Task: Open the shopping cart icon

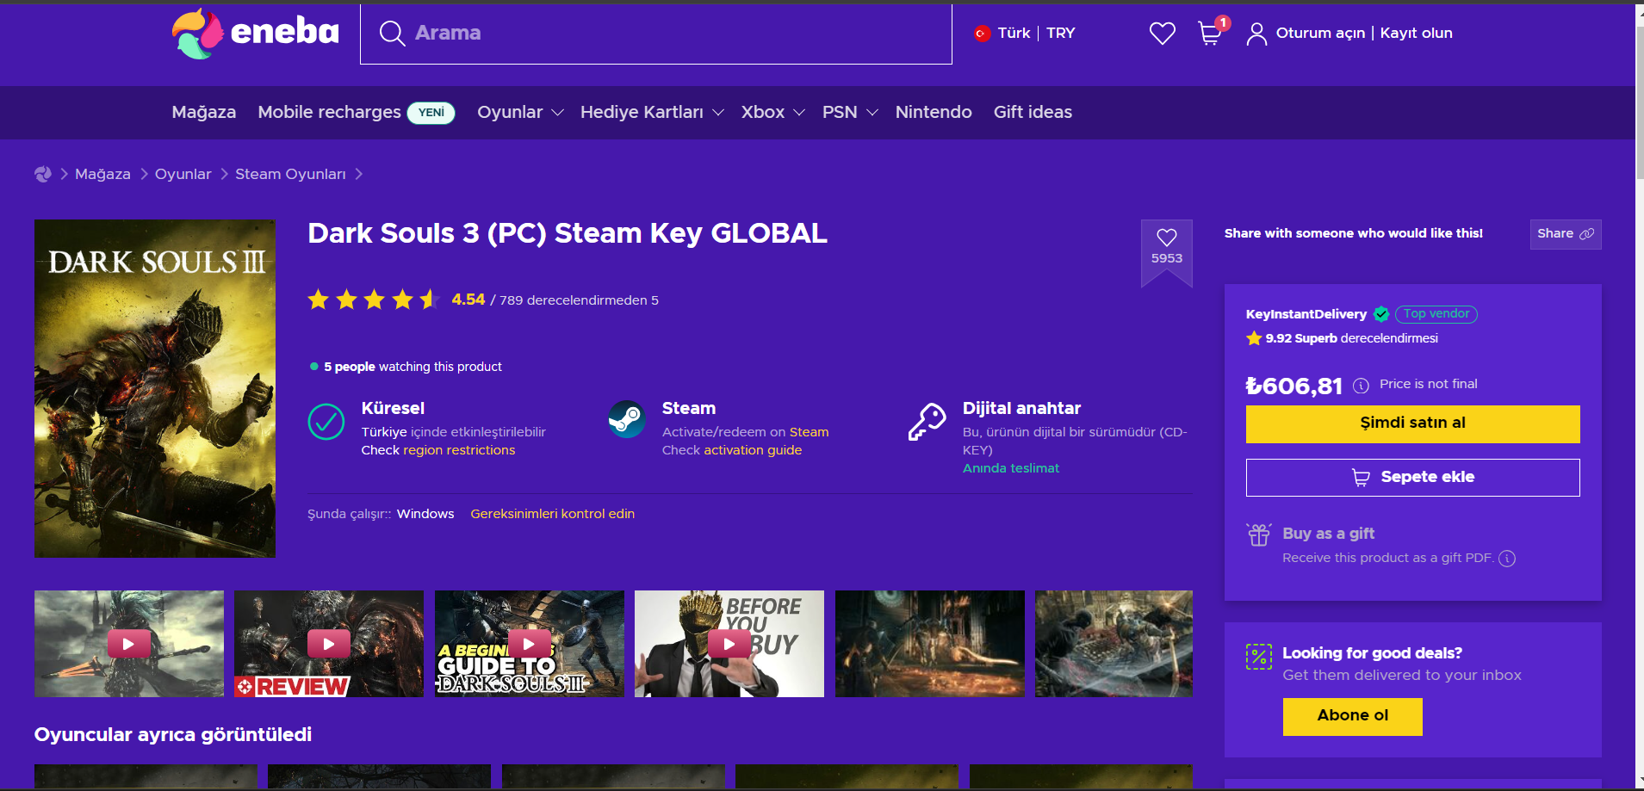Action: point(1210,34)
